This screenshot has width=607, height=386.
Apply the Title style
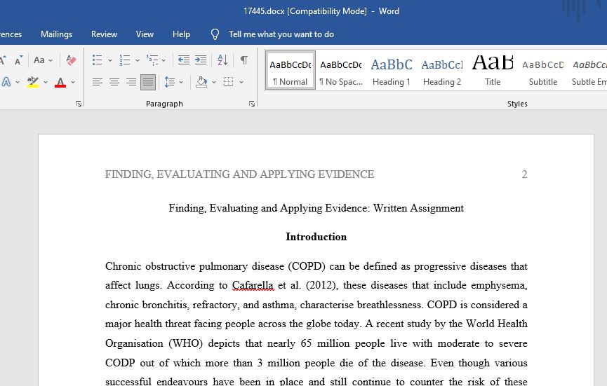(493, 70)
